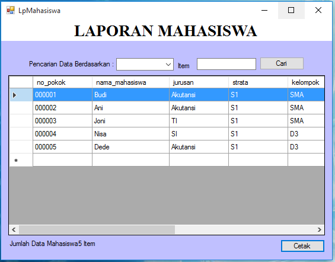
Task: Select cell with no_pokok 000003
Action: (62, 121)
